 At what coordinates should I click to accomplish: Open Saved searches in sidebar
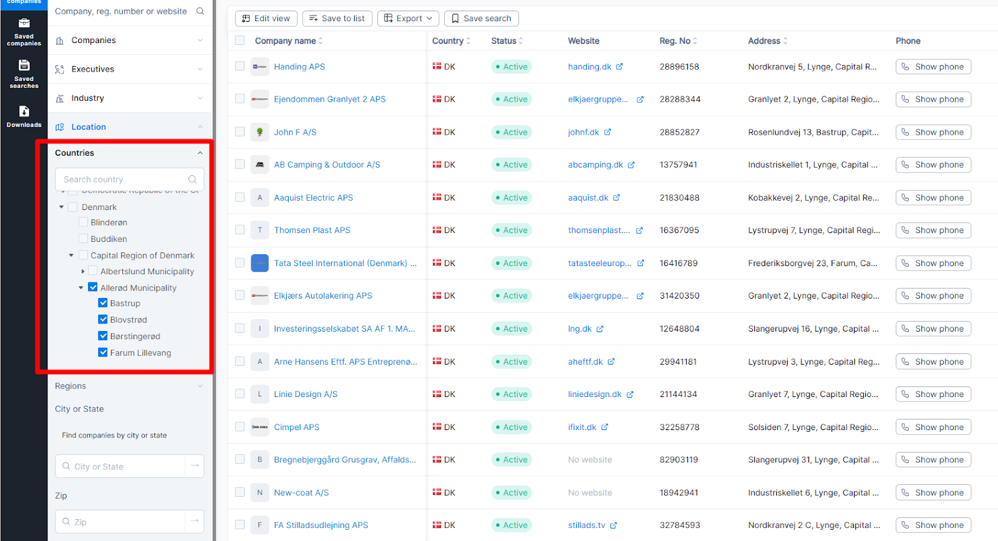click(x=24, y=74)
